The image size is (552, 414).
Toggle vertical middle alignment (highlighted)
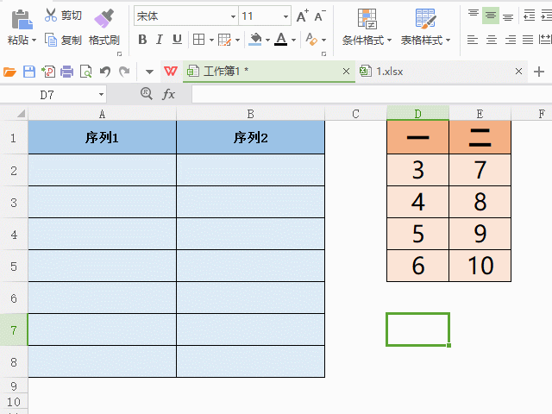491,16
